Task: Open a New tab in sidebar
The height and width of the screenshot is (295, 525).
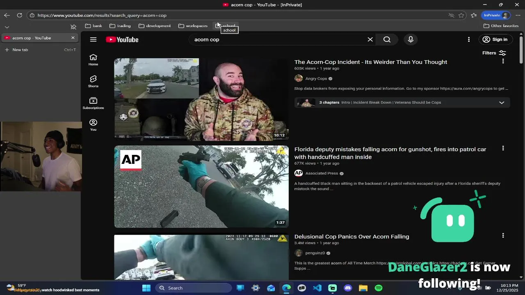Action: (x=39, y=50)
